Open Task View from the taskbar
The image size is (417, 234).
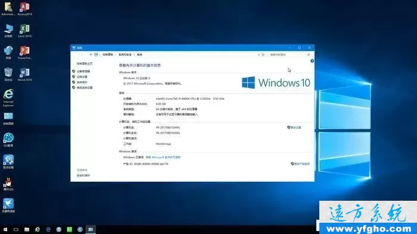[16, 229]
